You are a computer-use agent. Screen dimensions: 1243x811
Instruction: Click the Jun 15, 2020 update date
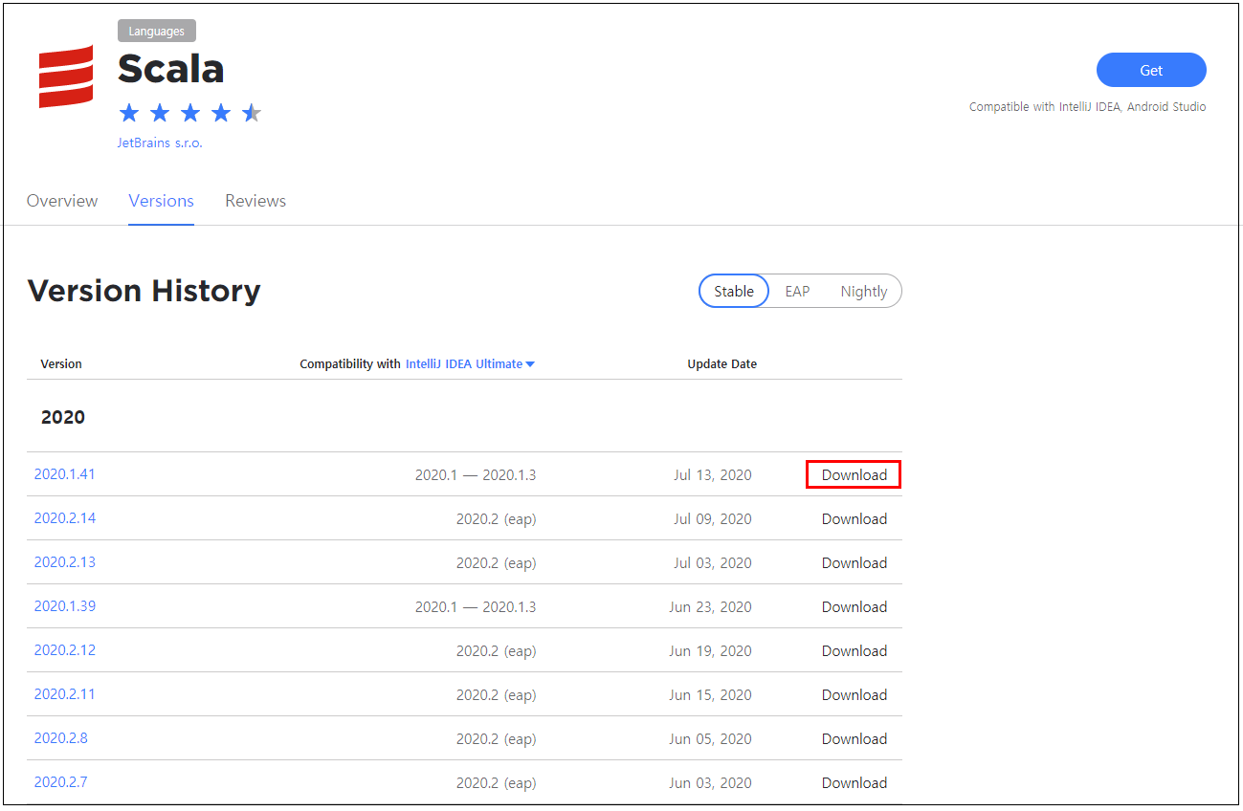(x=711, y=695)
